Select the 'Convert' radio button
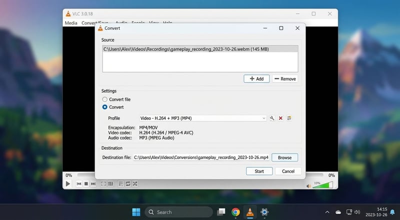This screenshot has height=220, width=400. click(104, 107)
